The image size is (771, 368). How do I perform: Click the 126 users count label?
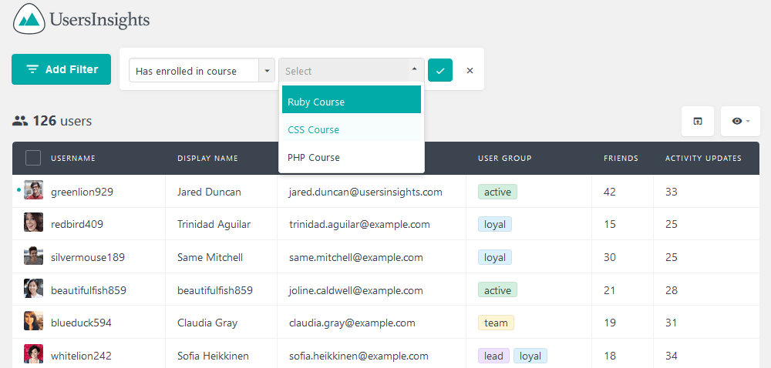[62, 121]
